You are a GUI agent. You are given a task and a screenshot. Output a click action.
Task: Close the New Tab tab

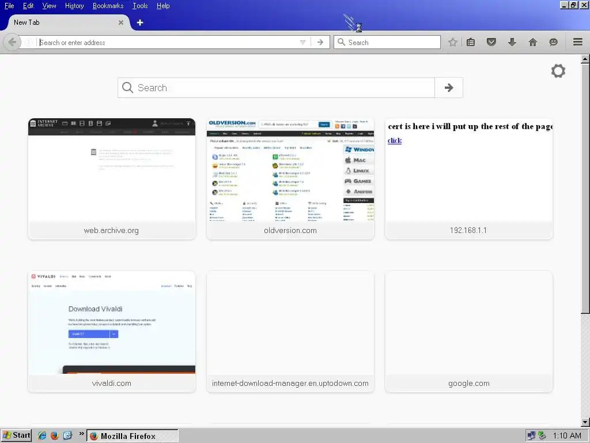pyautogui.click(x=121, y=22)
